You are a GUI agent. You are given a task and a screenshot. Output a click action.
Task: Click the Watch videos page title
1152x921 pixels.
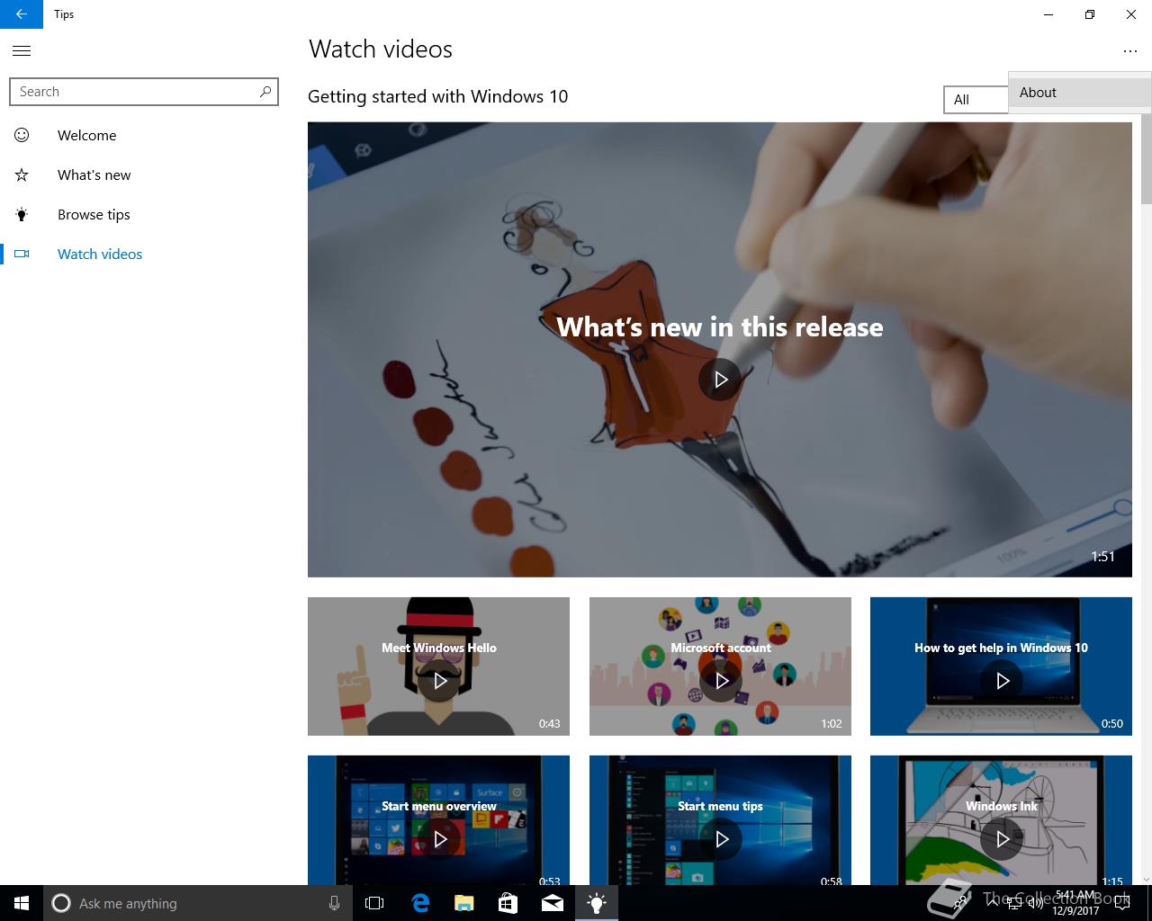click(381, 49)
